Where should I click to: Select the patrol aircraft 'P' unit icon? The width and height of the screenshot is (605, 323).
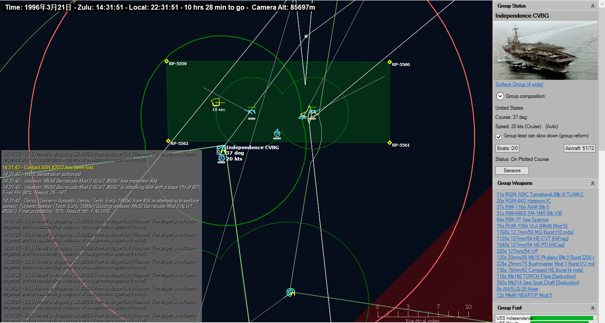point(277,134)
